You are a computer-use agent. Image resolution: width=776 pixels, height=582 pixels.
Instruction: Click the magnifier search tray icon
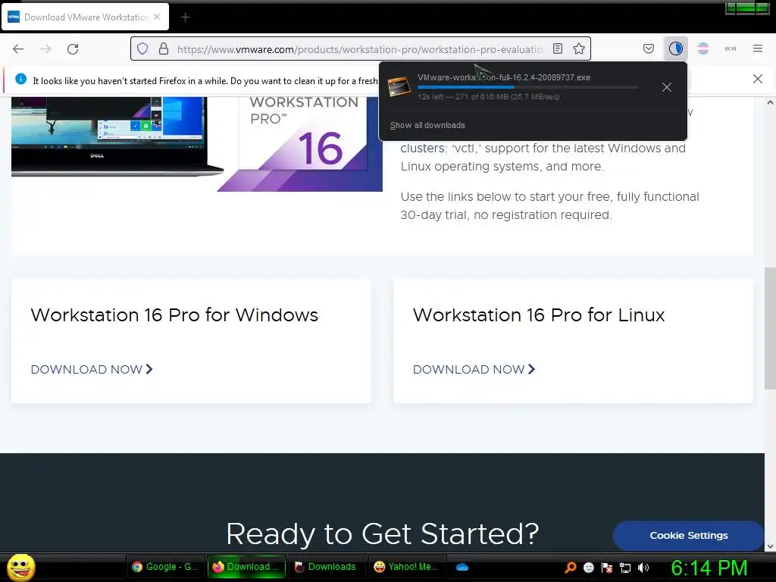(x=570, y=567)
